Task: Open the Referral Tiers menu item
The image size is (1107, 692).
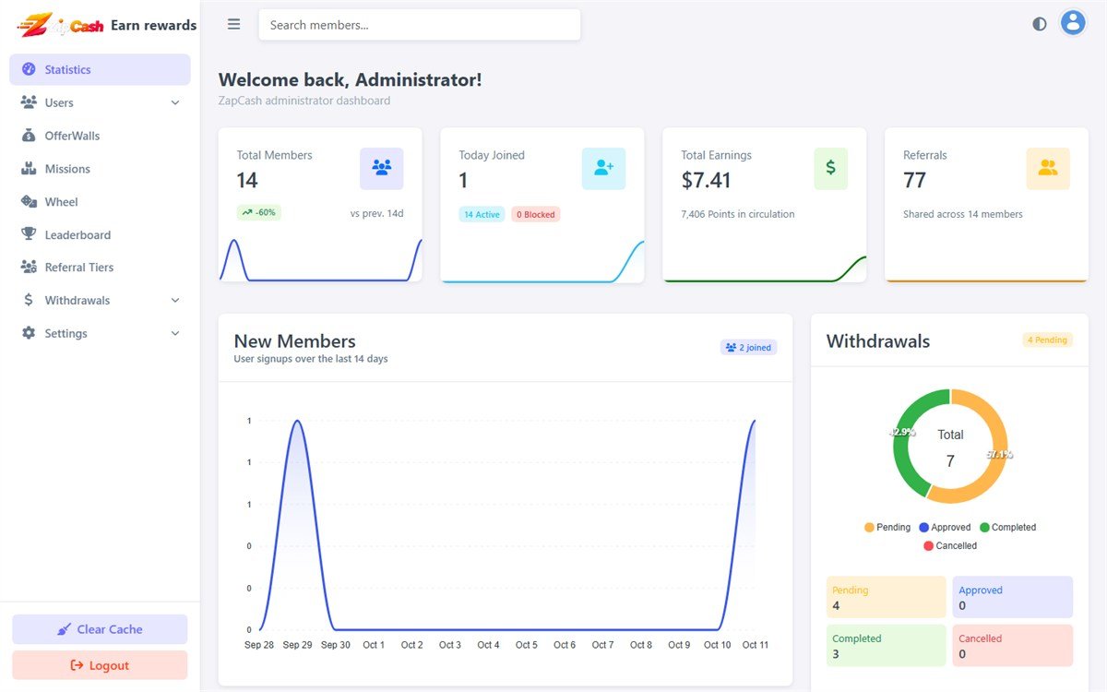Action: (100, 267)
